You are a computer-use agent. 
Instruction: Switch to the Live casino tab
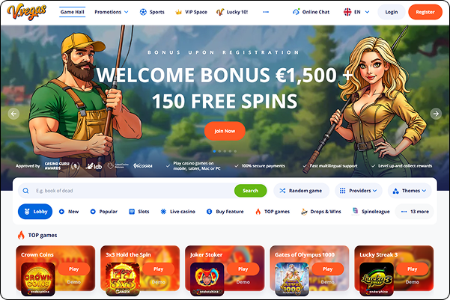177,212
